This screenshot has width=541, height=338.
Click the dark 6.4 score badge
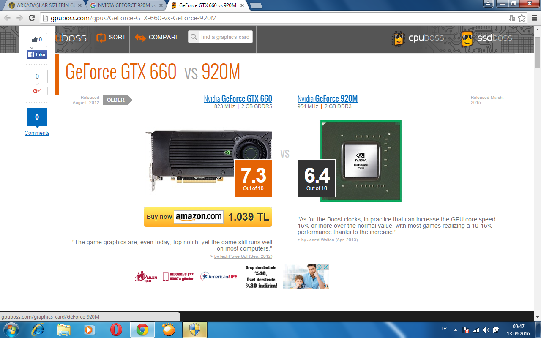pos(317,178)
